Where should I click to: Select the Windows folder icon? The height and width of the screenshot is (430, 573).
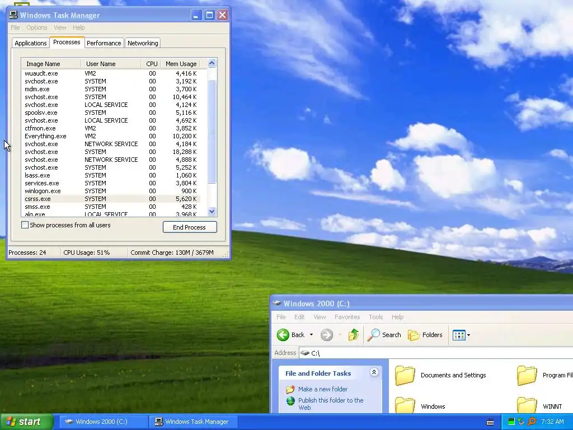[x=405, y=405]
